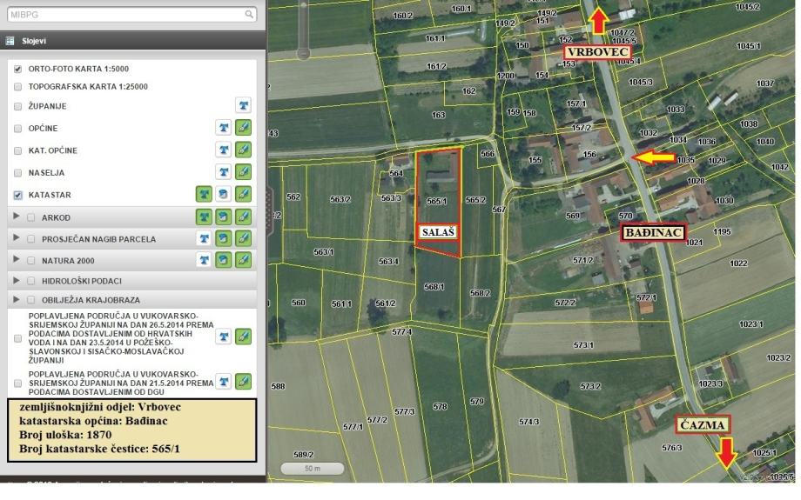The width and height of the screenshot is (801, 500).
Task: Enable the 26.5.2014 flooded areas layer checkbox
Action: pos(18,338)
